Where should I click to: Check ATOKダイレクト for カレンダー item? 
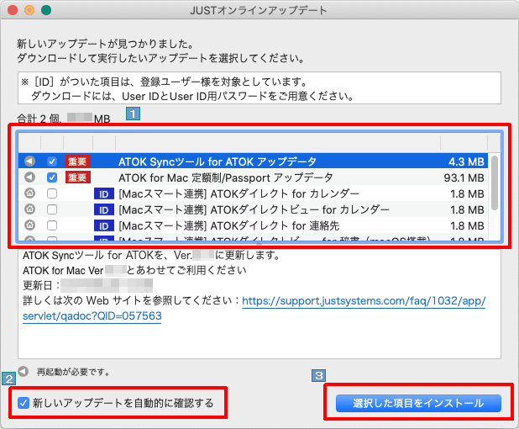52,193
